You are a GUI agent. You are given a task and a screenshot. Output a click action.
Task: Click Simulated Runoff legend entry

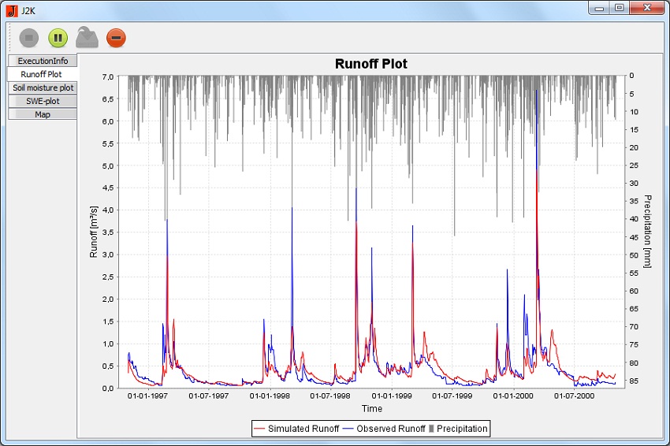pyautogui.click(x=303, y=429)
